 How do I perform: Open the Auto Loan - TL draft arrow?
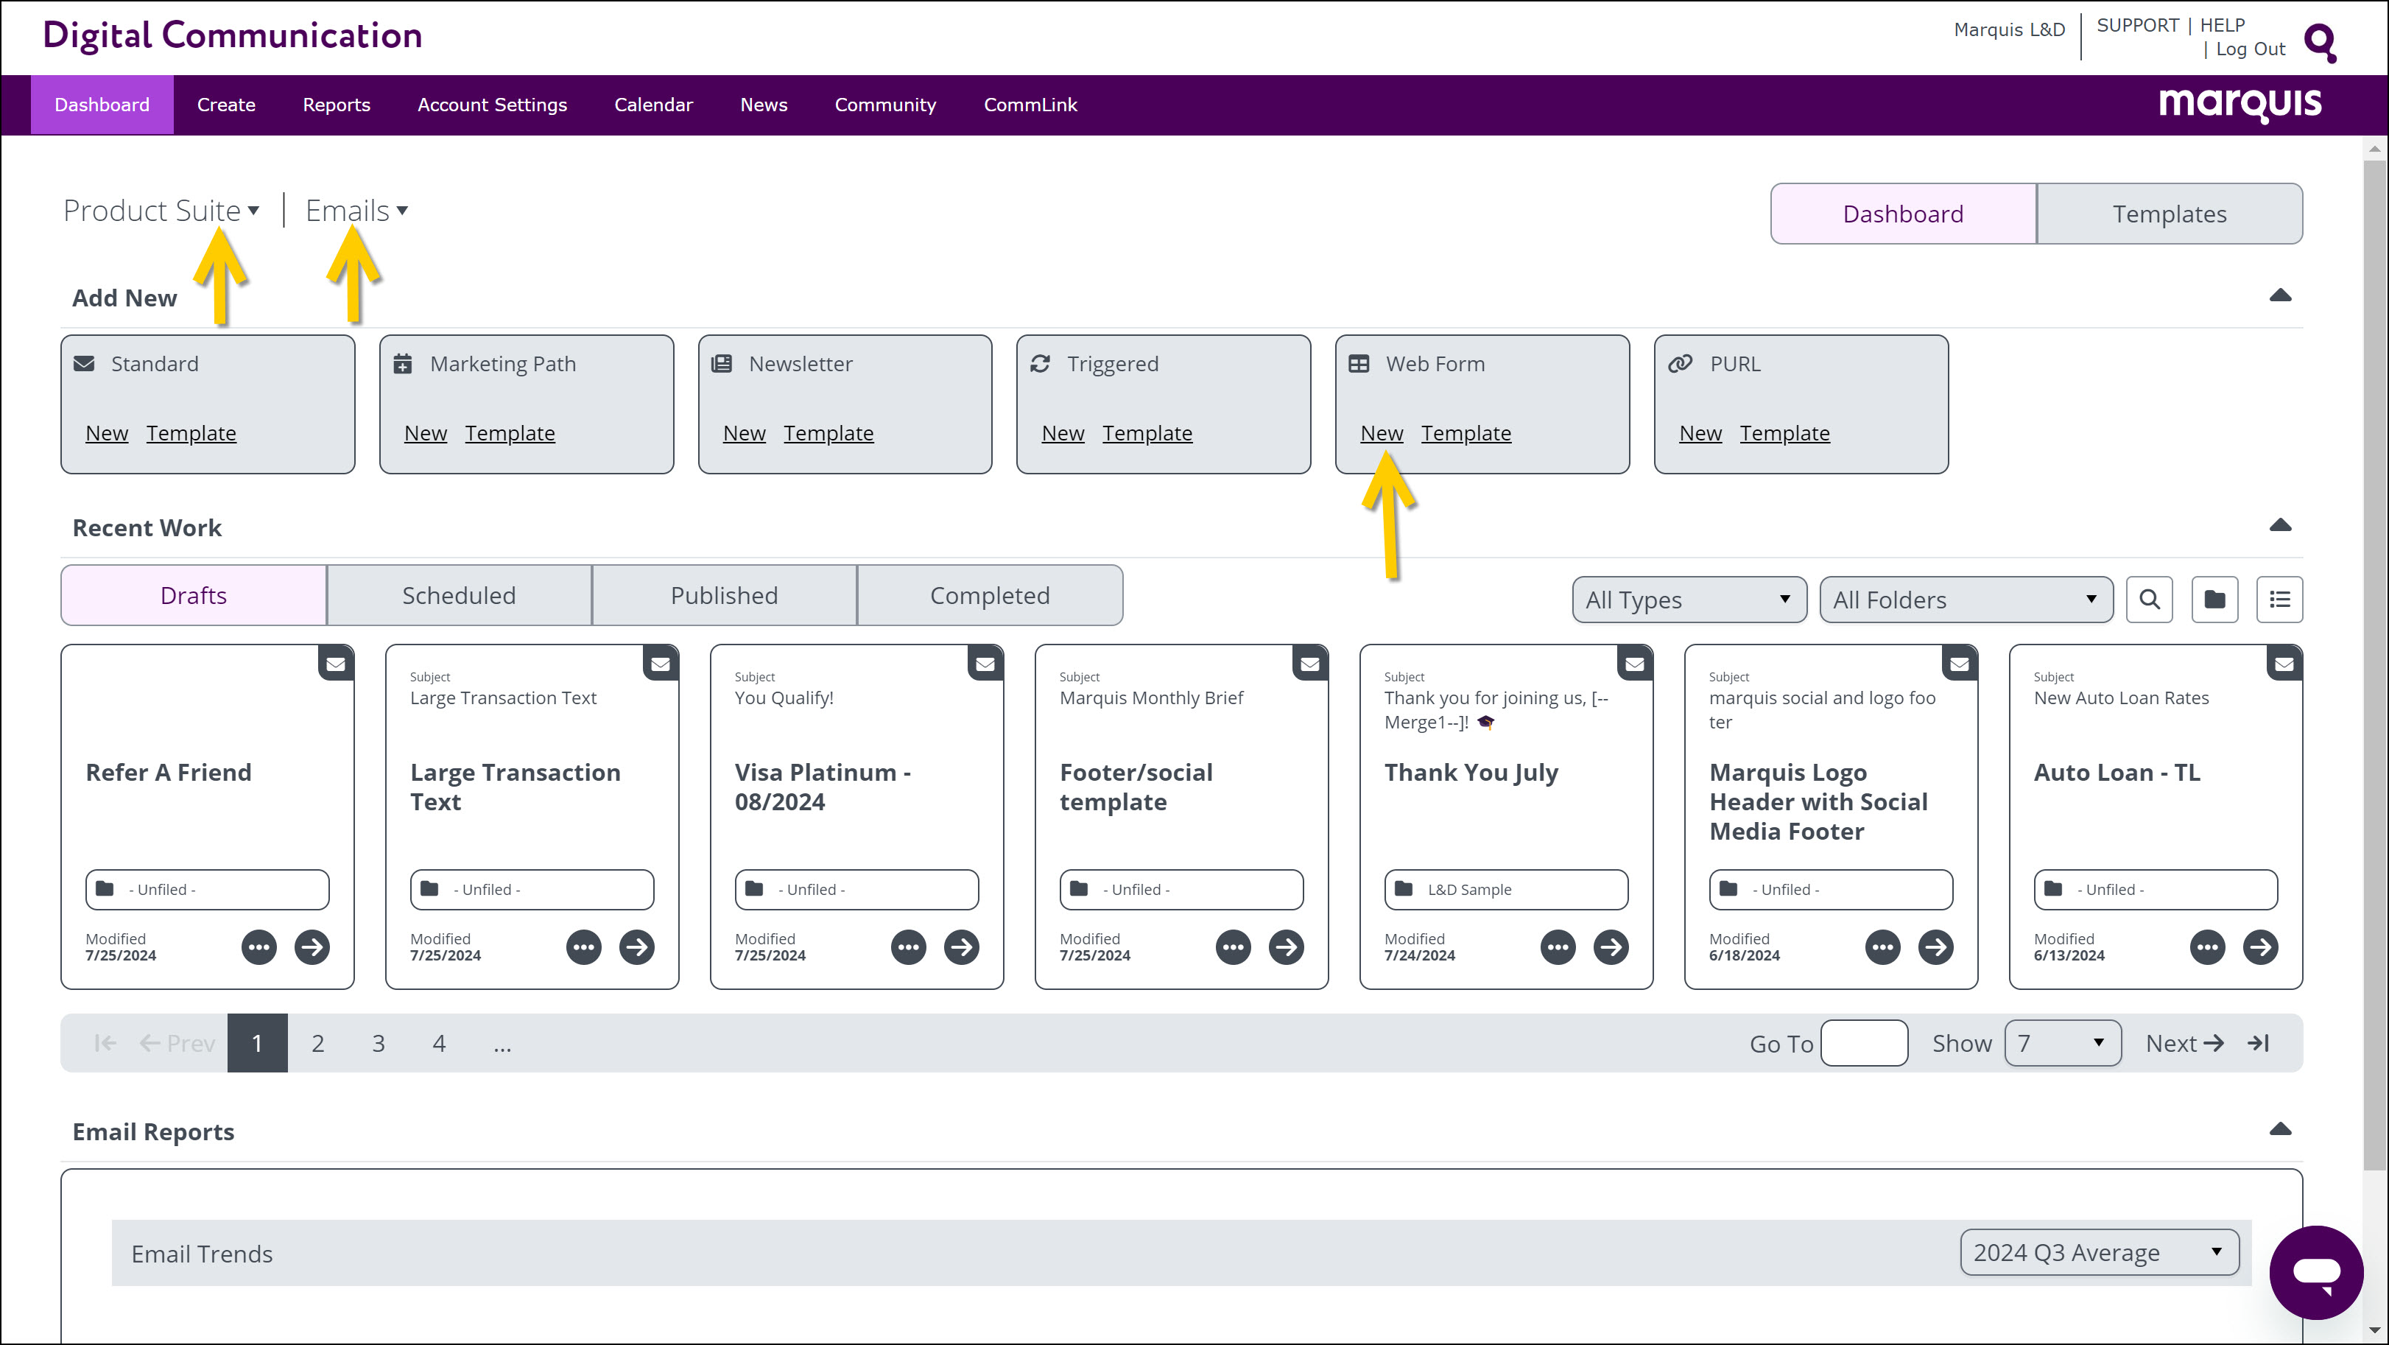pos(2261,947)
